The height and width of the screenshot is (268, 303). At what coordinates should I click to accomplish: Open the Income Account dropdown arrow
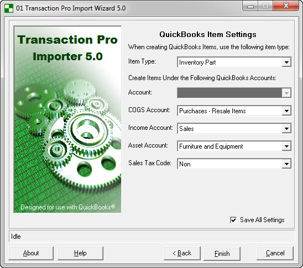[x=286, y=129]
